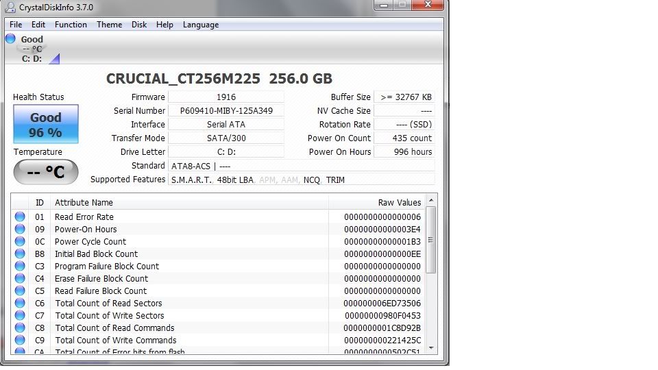
Task: Click the scroll down arrow of attribute list
Action: [431, 348]
